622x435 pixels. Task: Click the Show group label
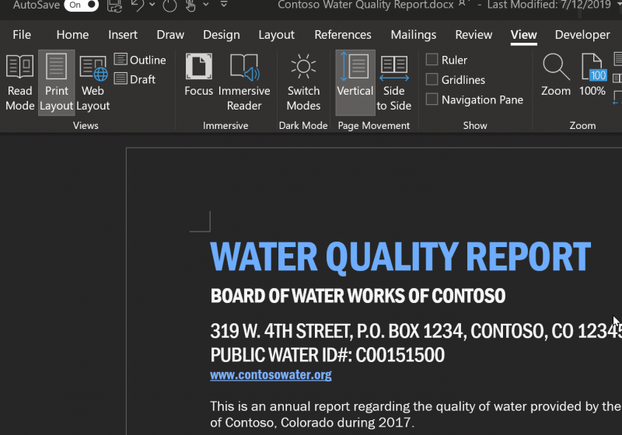[x=475, y=126]
